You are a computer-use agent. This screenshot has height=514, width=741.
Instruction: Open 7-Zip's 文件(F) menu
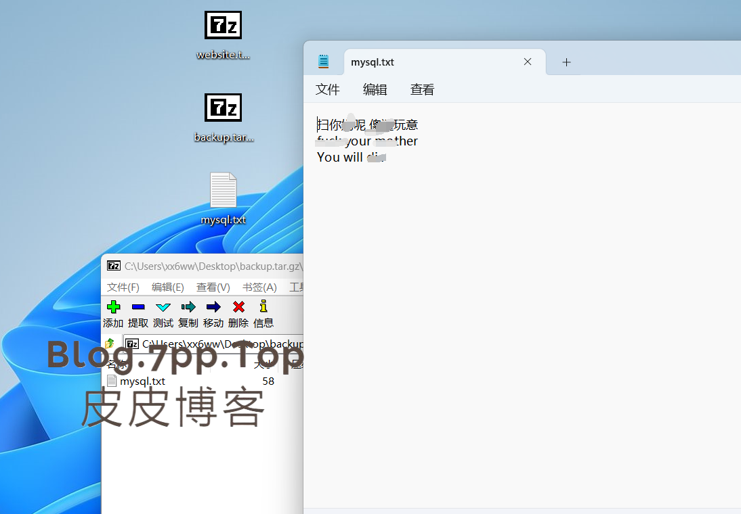(123, 287)
